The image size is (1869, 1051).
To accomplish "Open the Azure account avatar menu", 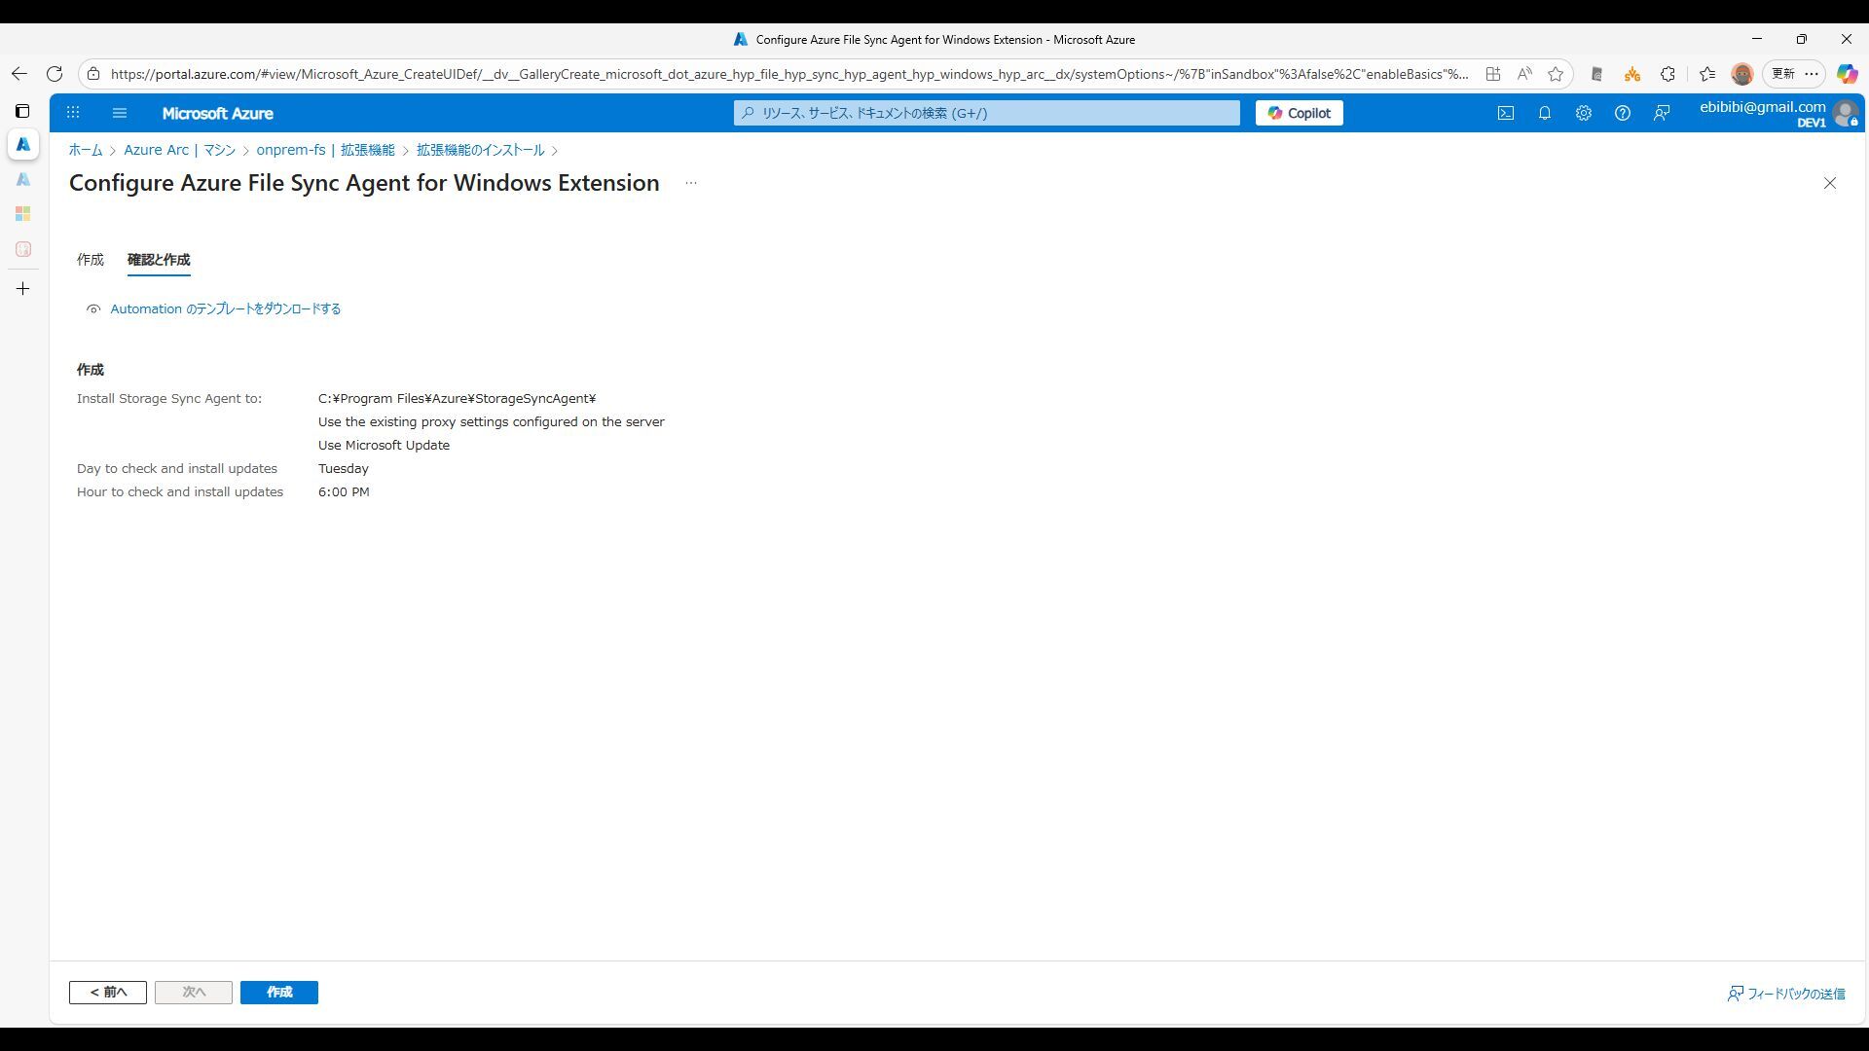I will pyautogui.click(x=1845, y=113).
